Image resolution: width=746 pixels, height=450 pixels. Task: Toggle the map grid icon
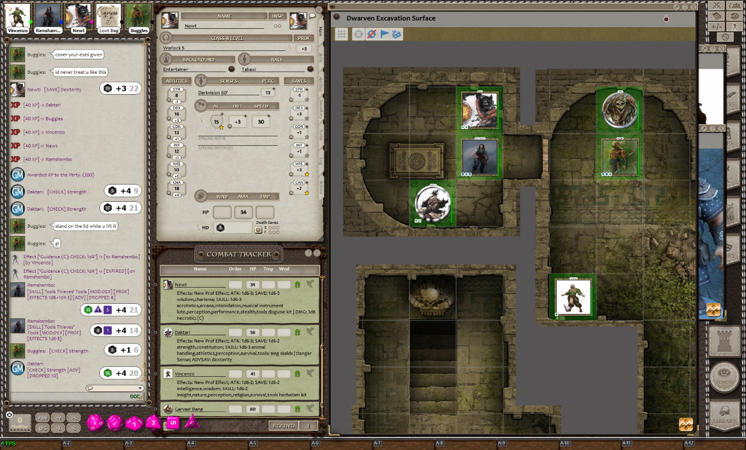click(x=342, y=34)
